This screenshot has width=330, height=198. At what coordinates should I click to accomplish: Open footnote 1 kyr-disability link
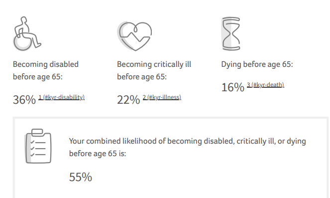click(61, 97)
